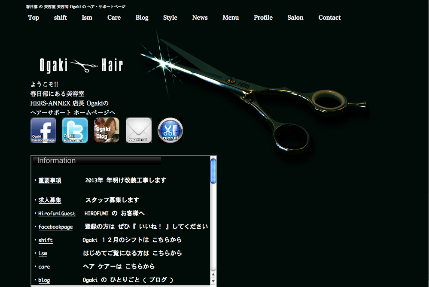Image resolution: width=429 pixels, height=287 pixels.
Task: Click the care link in Information list
Action: pos(44,267)
